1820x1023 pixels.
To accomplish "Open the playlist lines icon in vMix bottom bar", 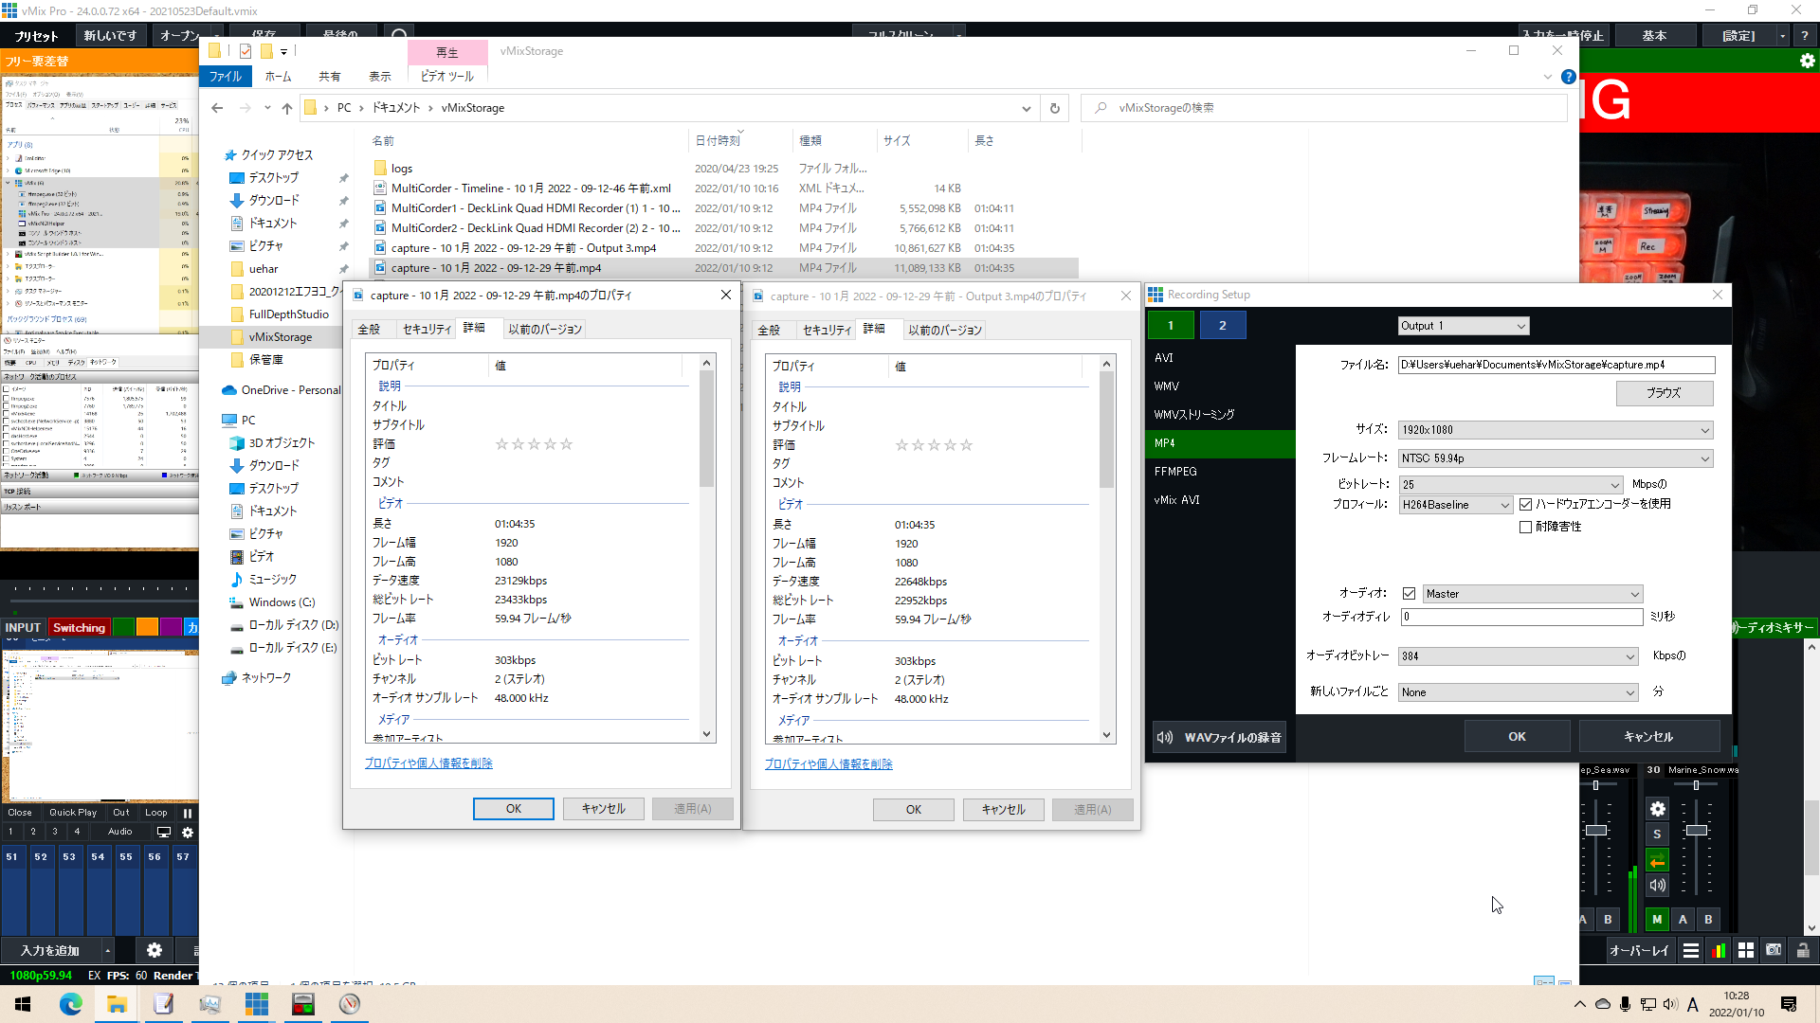I will (1690, 950).
